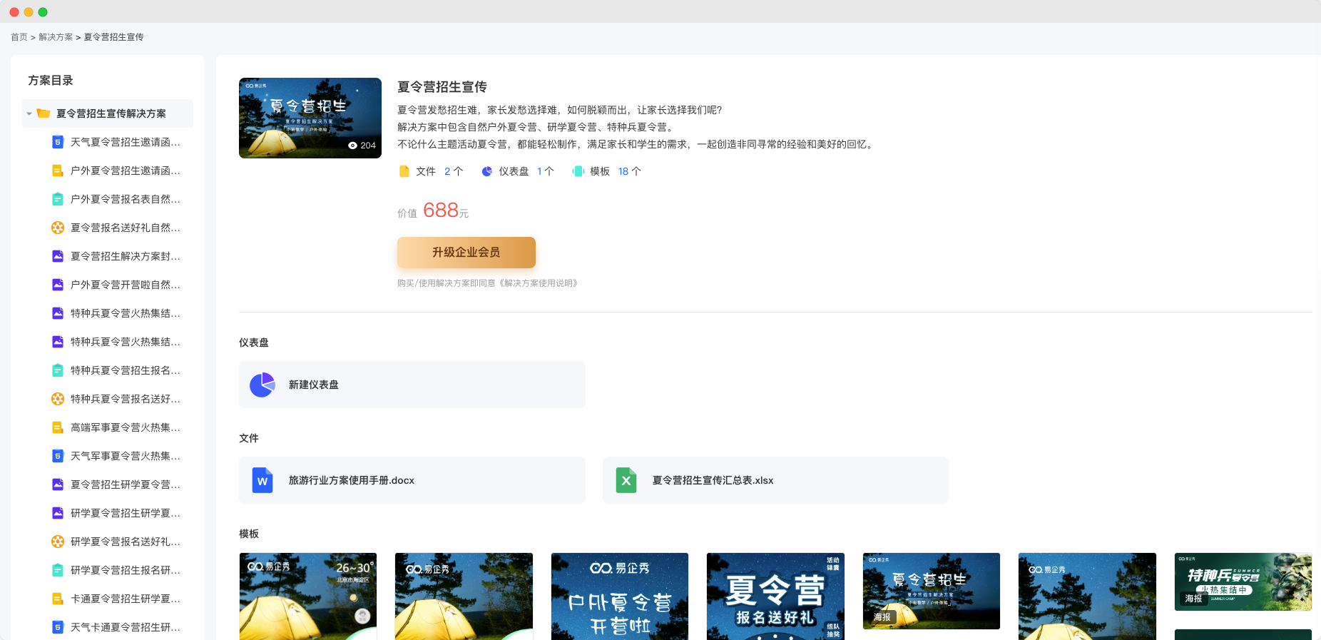This screenshot has width=1321, height=640.
Task: Click yellow icon beside 户外夏令营招生邀请函
Action: click(x=58, y=171)
